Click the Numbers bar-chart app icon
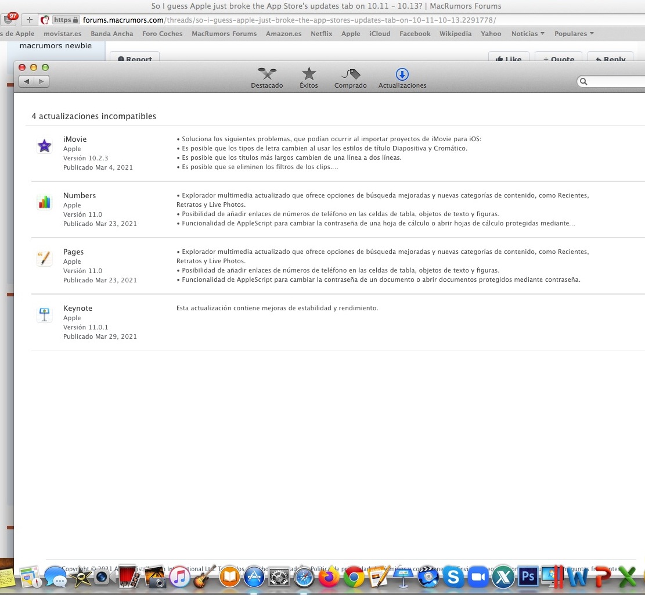 pyautogui.click(x=45, y=202)
